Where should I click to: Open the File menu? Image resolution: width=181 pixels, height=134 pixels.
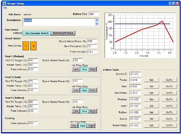pyautogui.click(x=5, y=8)
